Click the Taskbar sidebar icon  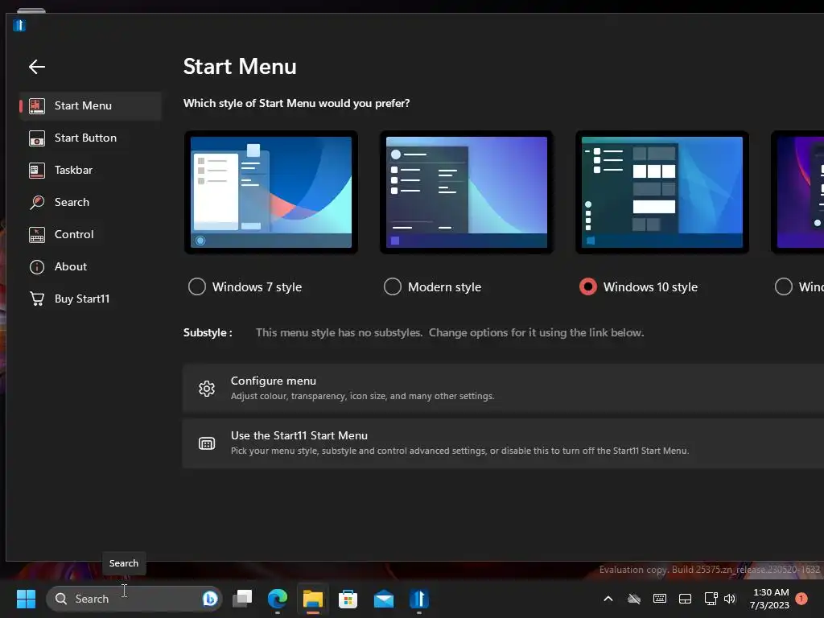click(x=37, y=171)
